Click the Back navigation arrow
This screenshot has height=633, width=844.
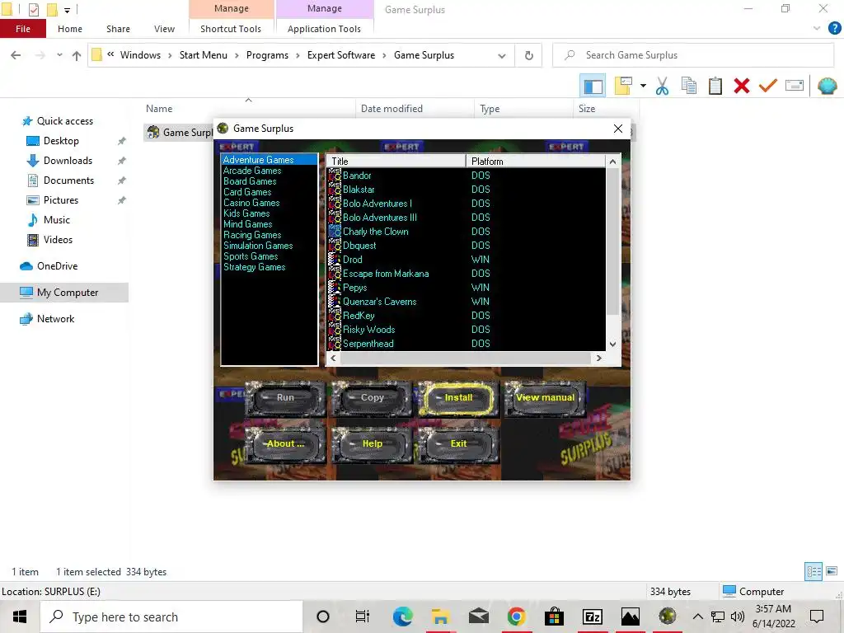16,55
